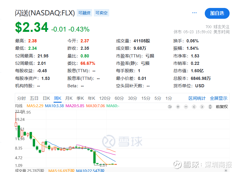
Task: Click the 货币单位 USD value
Action: (200, 86)
